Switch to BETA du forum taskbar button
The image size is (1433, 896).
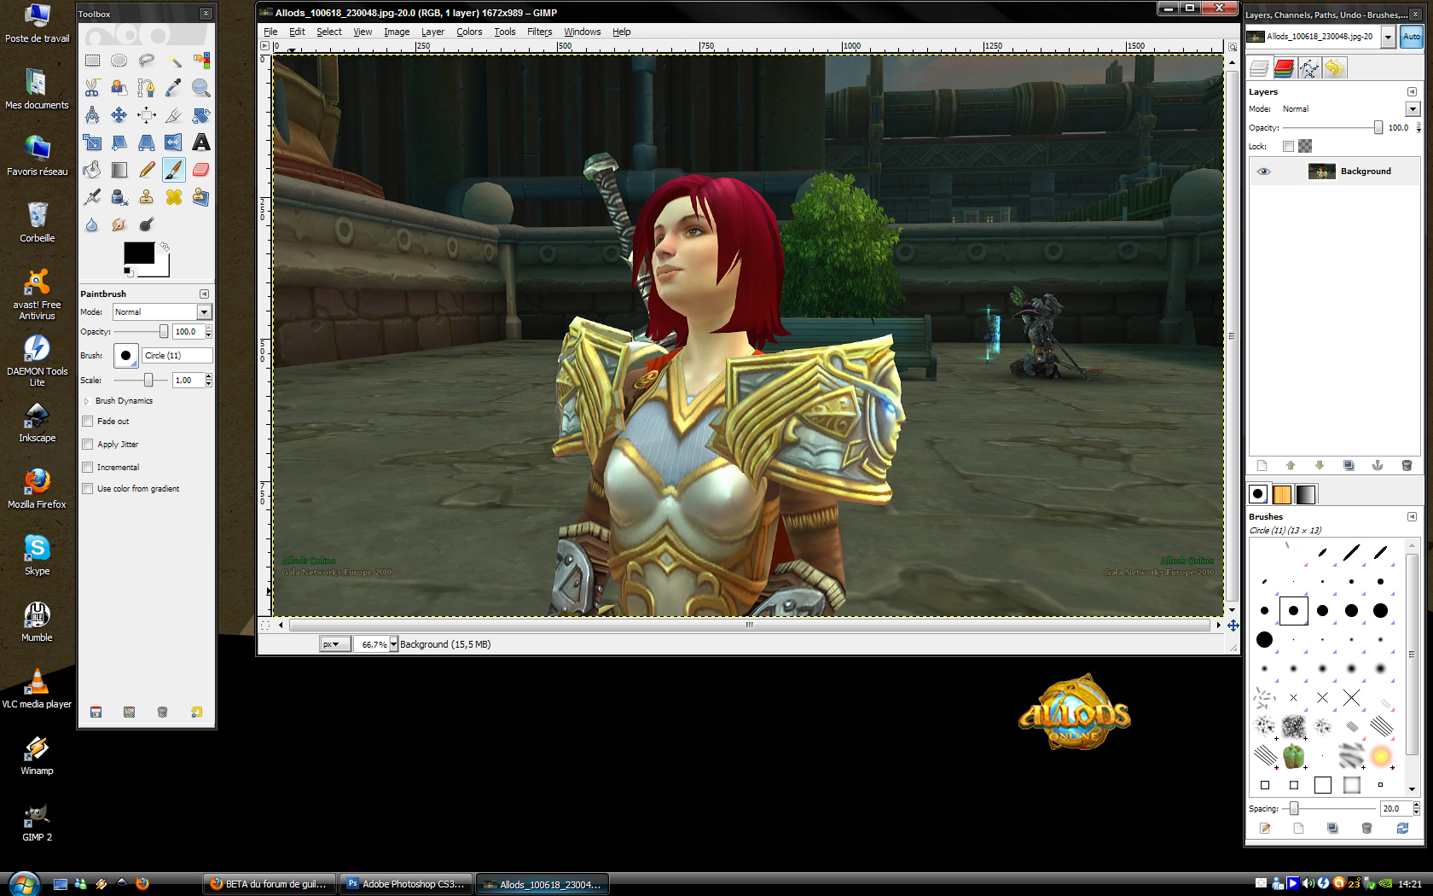(x=269, y=884)
